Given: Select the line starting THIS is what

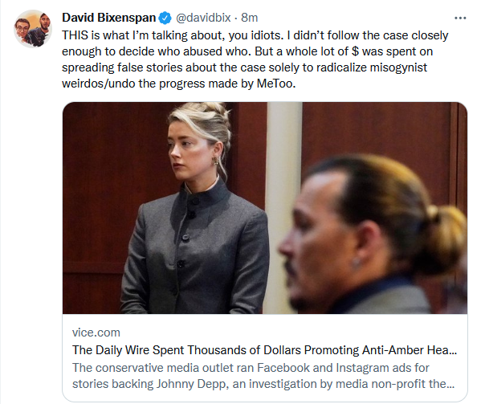Looking at the screenshot, I should pos(255,35).
